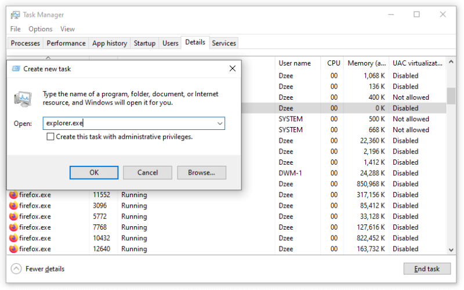This screenshot has height=290, width=464.
Task: Click the Browse... button
Action: point(201,172)
